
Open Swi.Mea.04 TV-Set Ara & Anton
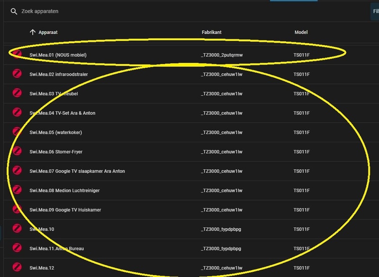coord(62,113)
